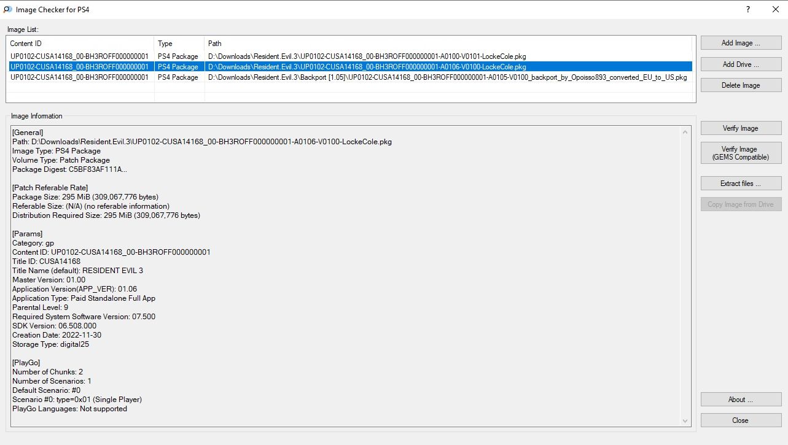Image resolution: width=788 pixels, height=445 pixels.
Task: Click Application Type: Paid Standalone Full App
Action: [84, 298]
